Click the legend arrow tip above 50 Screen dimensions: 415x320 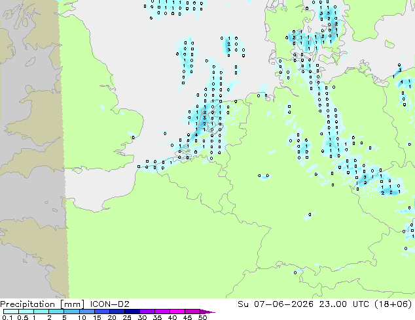click(x=207, y=312)
